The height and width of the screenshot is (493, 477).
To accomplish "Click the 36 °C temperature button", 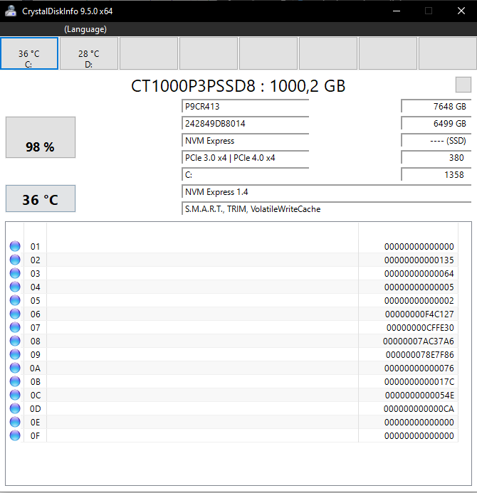I will click(x=41, y=198).
